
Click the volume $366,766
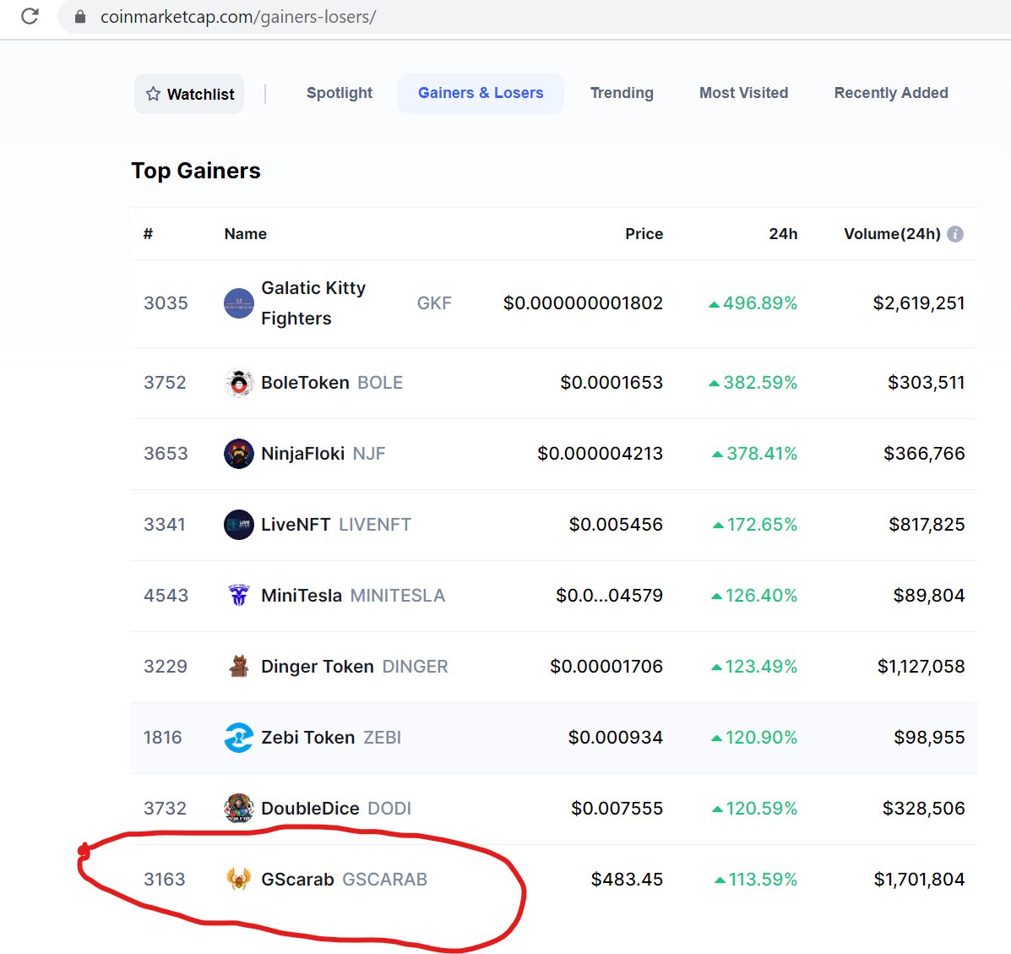pyautogui.click(x=924, y=454)
